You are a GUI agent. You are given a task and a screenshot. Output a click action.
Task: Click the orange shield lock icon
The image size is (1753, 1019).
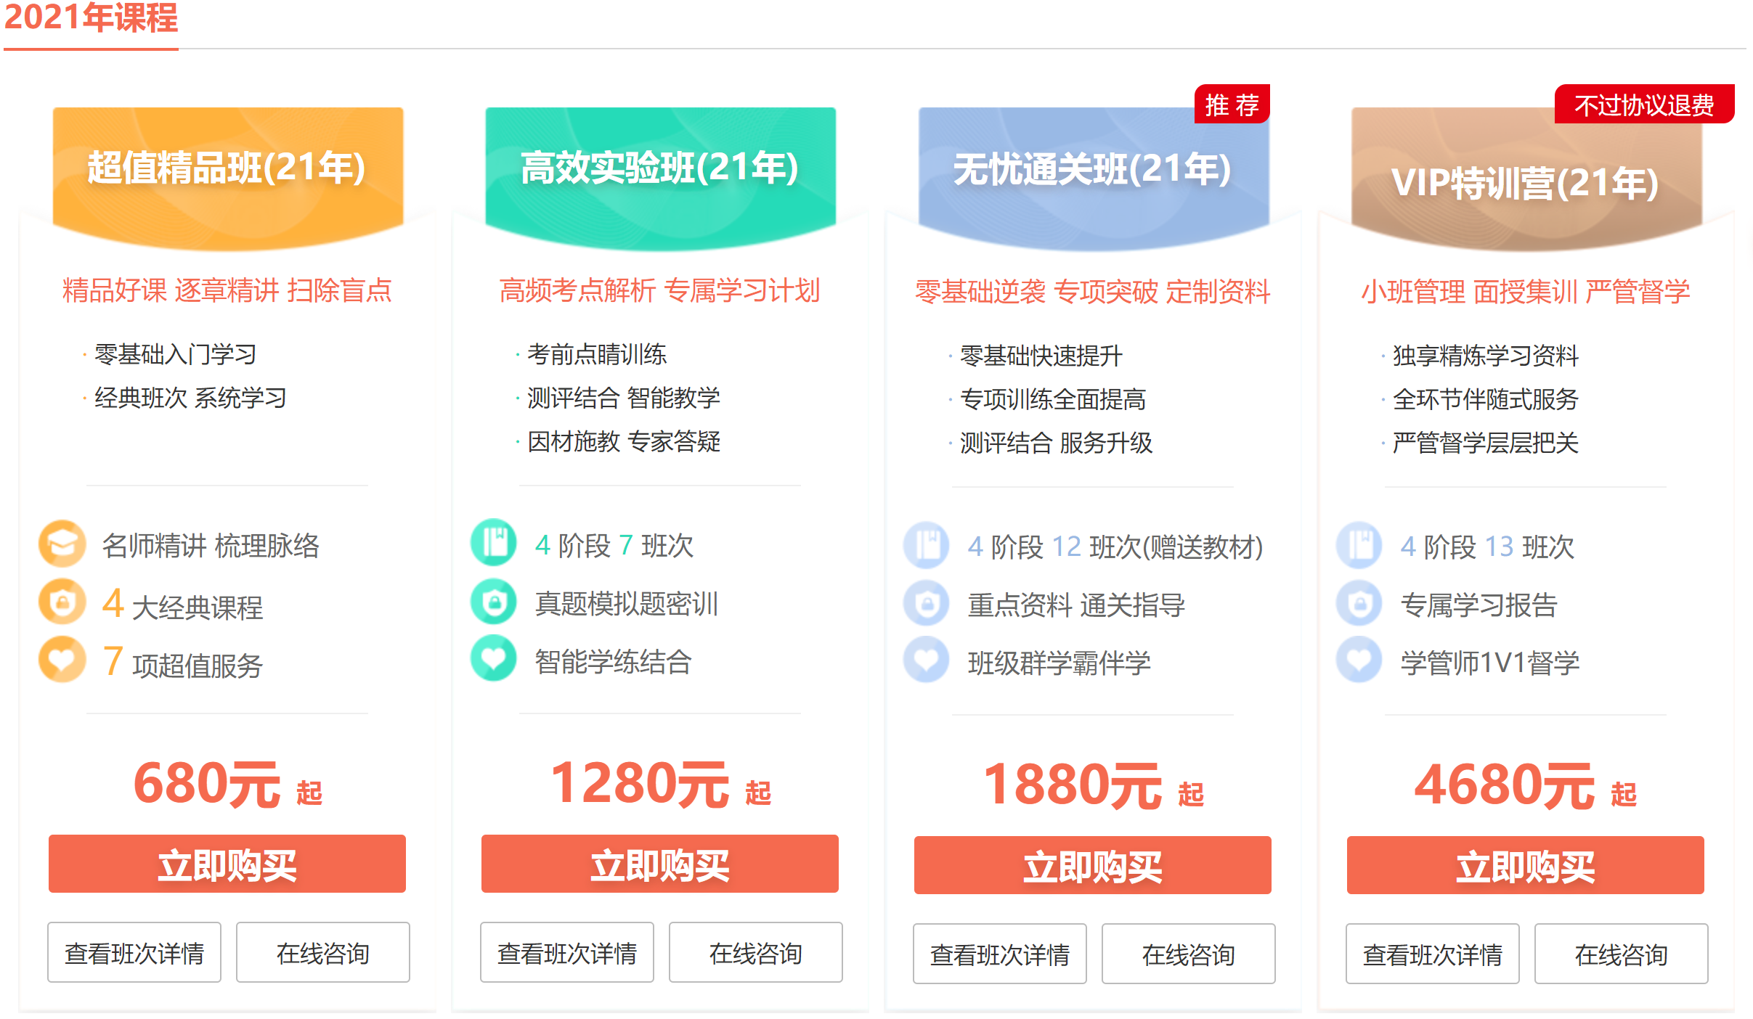(x=62, y=602)
